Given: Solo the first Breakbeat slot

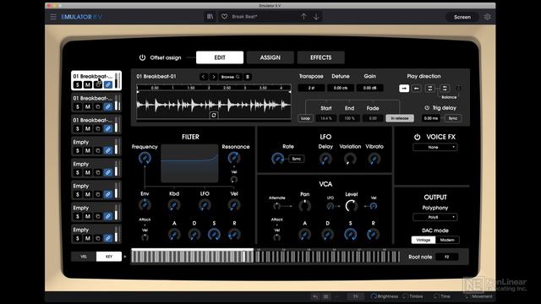Looking at the screenshot, I should (78, 84).
